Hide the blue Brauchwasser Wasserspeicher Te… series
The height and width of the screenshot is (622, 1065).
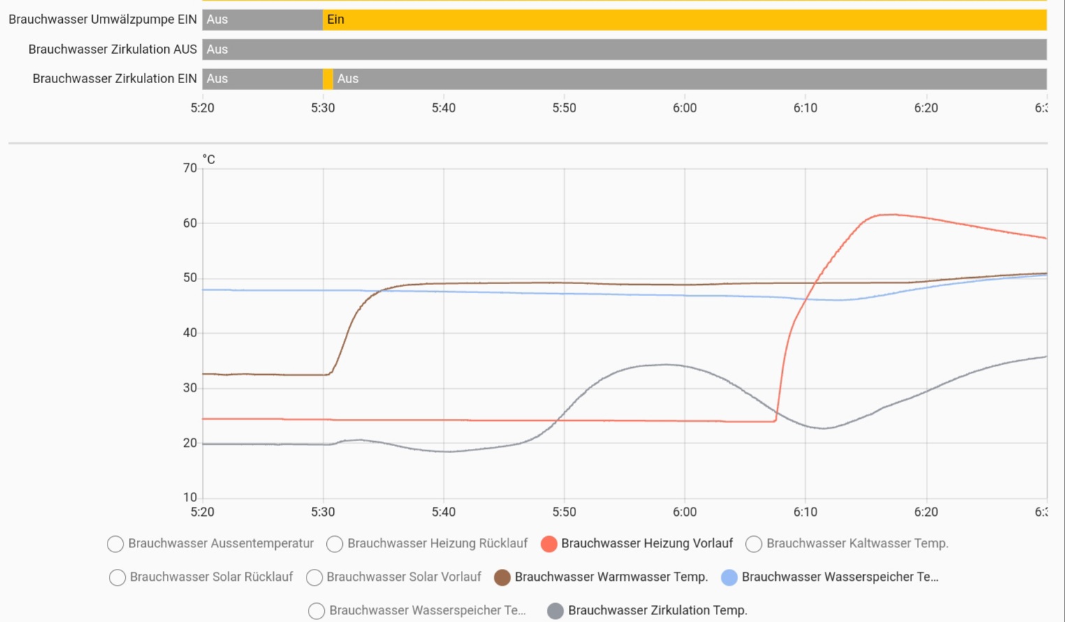[x=830, y=577]
